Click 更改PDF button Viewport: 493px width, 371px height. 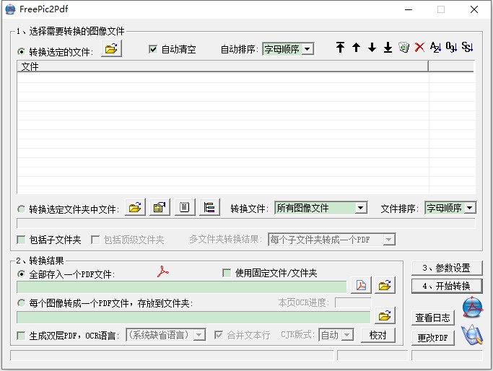pyautogui.click(x=433, y=338)
